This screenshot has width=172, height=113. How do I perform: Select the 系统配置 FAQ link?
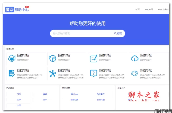pos(100,94)
